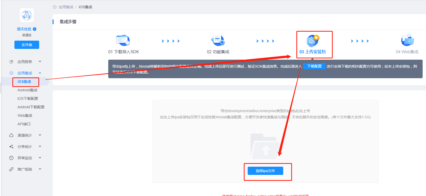Click the 应用集成 cube icon
Viewport: 426px width, 196px height.
(11, 73)
